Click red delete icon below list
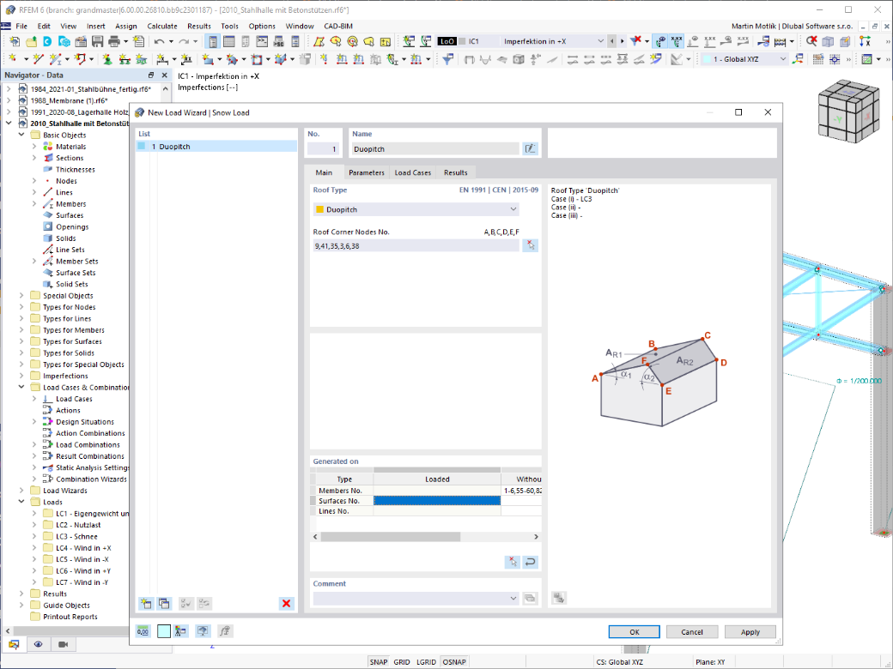This screenshot has width=893, height=669. (x=287, y=604)
